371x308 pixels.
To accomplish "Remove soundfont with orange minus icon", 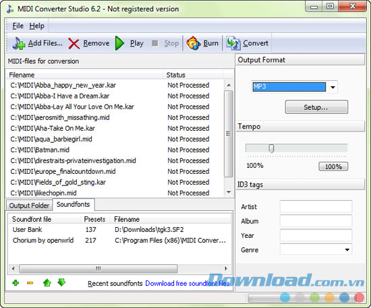I will click(30, 282).
